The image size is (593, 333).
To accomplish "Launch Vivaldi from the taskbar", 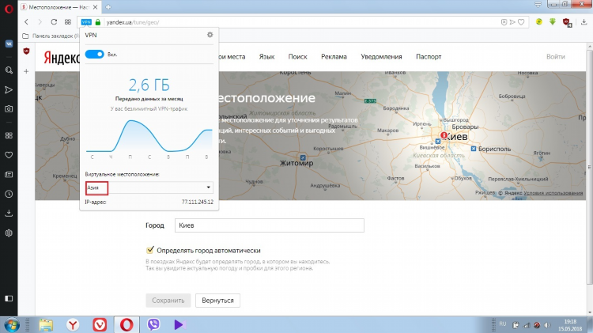I will 100,325.
